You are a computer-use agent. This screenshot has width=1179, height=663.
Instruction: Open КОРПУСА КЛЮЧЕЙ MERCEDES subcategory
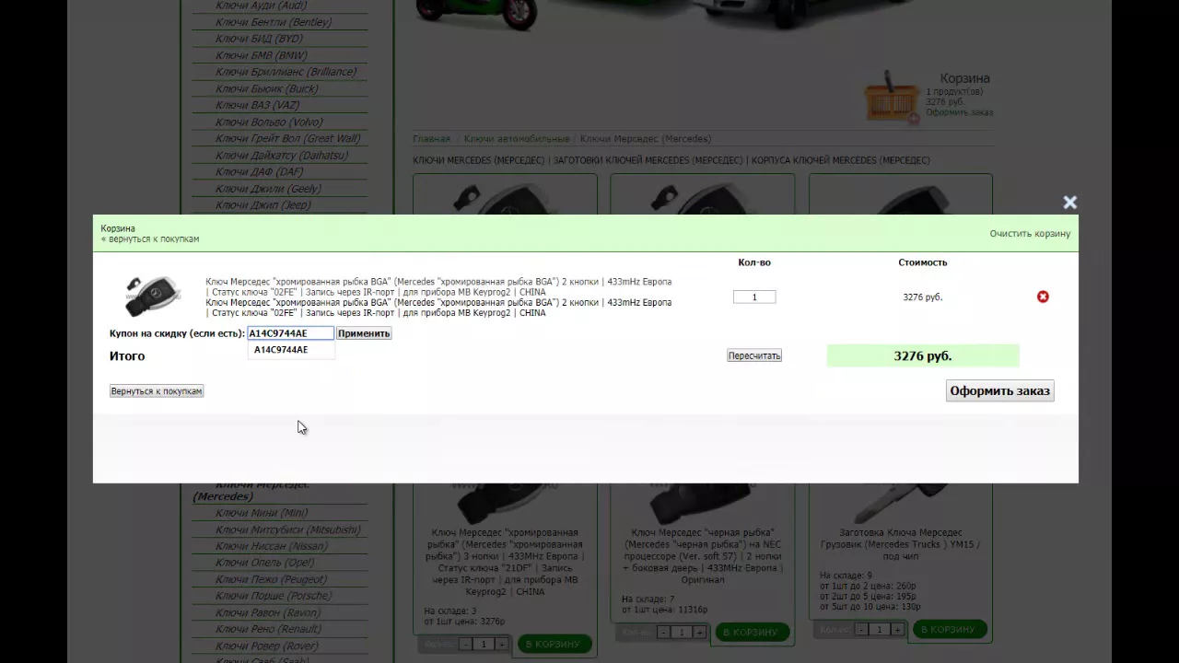840,160
